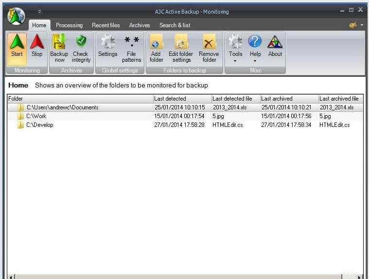This screenshot has width=369, height=279.
Task: Open the Recent files tab
Action: pos(105,25)
